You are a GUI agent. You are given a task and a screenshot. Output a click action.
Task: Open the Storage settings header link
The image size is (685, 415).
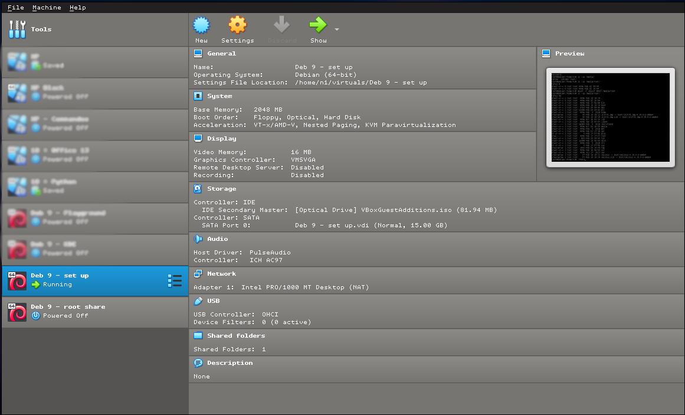(x=221, y=188)
